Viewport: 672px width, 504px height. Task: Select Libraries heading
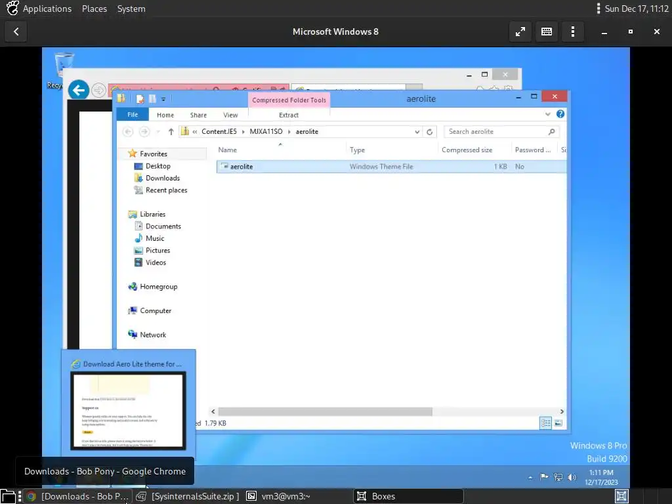pos(152,214)
